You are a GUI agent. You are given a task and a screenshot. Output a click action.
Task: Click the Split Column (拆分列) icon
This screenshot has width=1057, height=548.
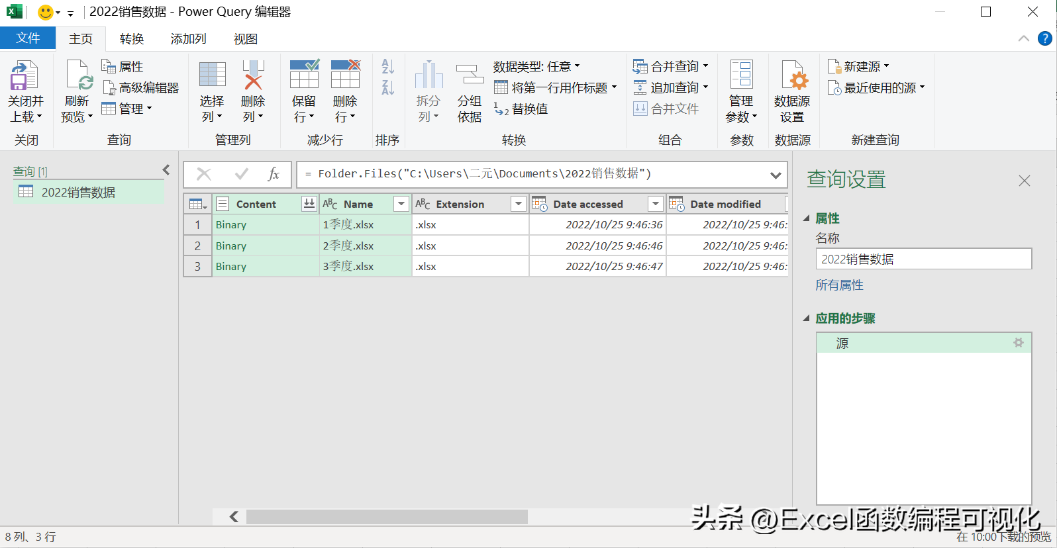(428, 74)
